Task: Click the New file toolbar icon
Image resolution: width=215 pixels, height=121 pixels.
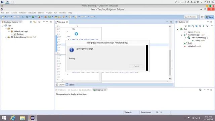Action: pos(3,17)
